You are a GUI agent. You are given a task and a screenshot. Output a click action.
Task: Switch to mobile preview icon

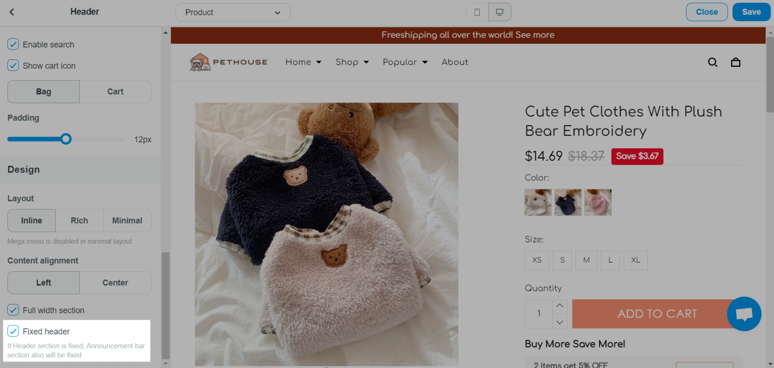coord(477,12)
